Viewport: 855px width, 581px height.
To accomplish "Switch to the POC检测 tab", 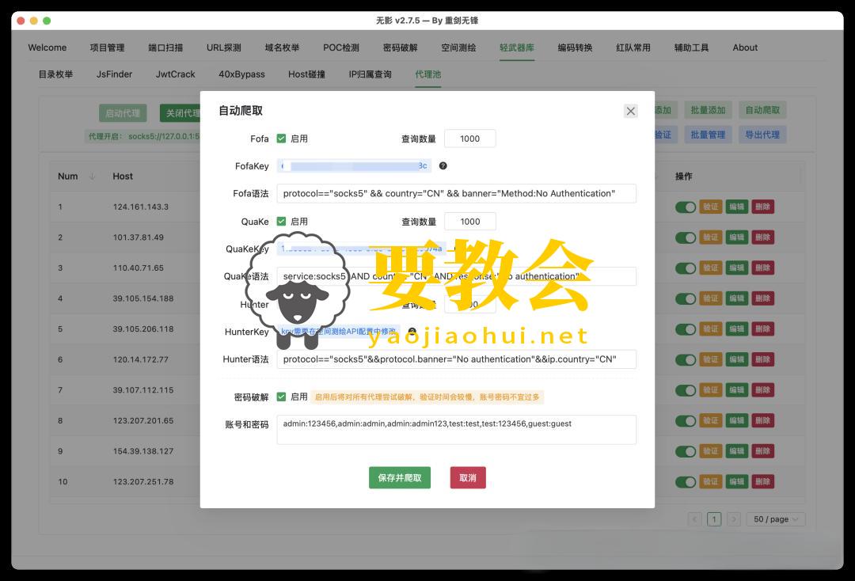I will (x=341, y=47).
